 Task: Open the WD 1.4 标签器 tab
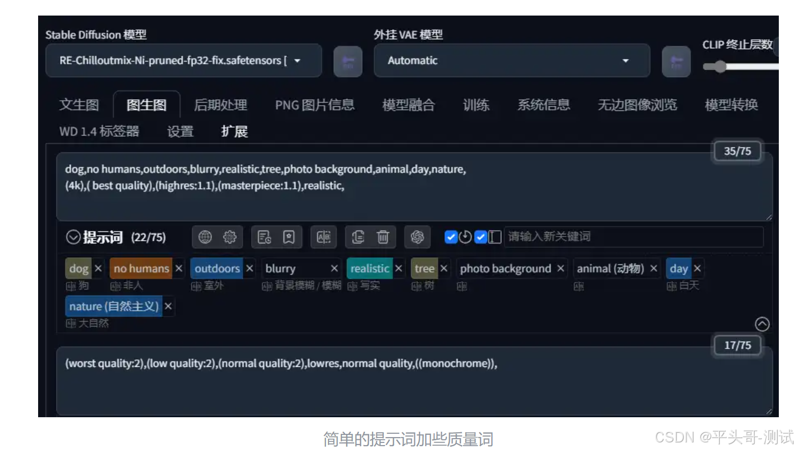[x=99, y=131]
